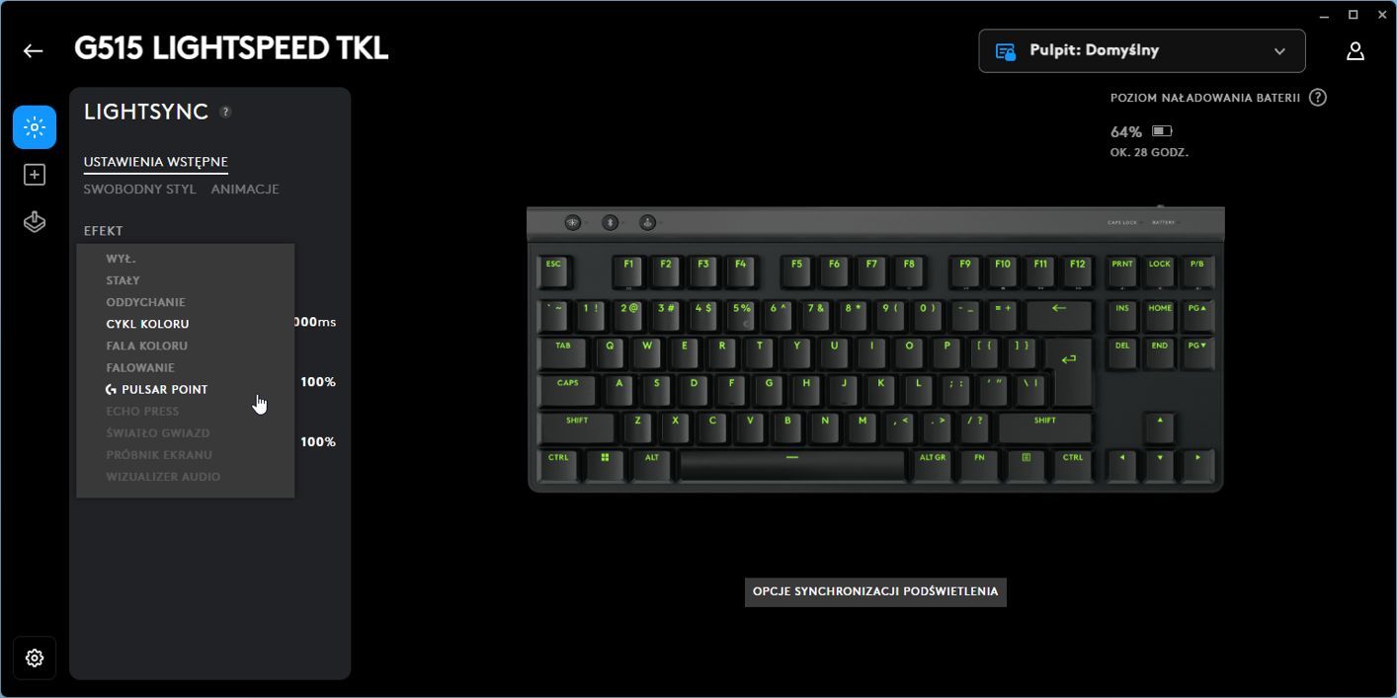Click the back arrow icon
The width and height of the screenshot is (1397, 698).
[x=34, y=50]
